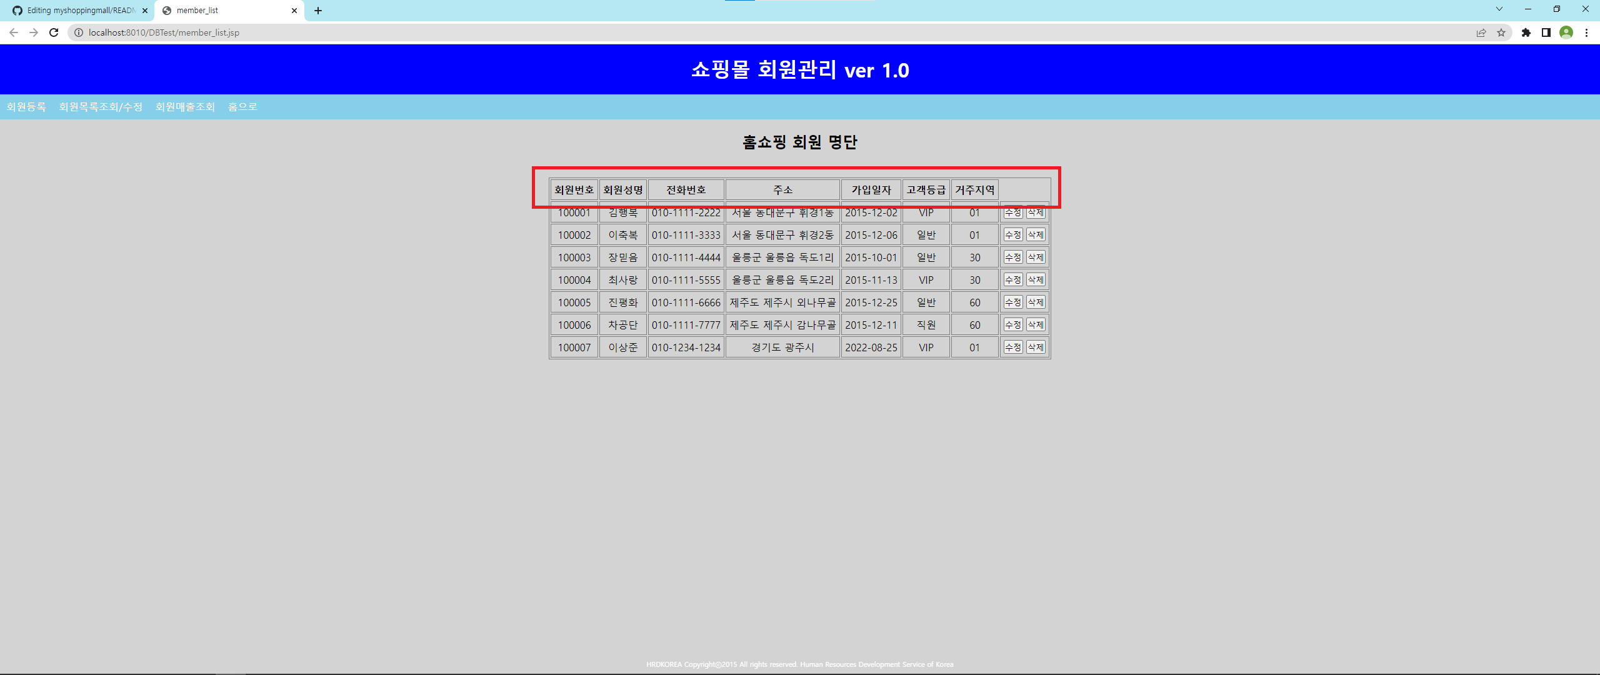Screen dimensions: 1600x675
Task: Open the share icon in address bar
Action: coord(1481,32)
